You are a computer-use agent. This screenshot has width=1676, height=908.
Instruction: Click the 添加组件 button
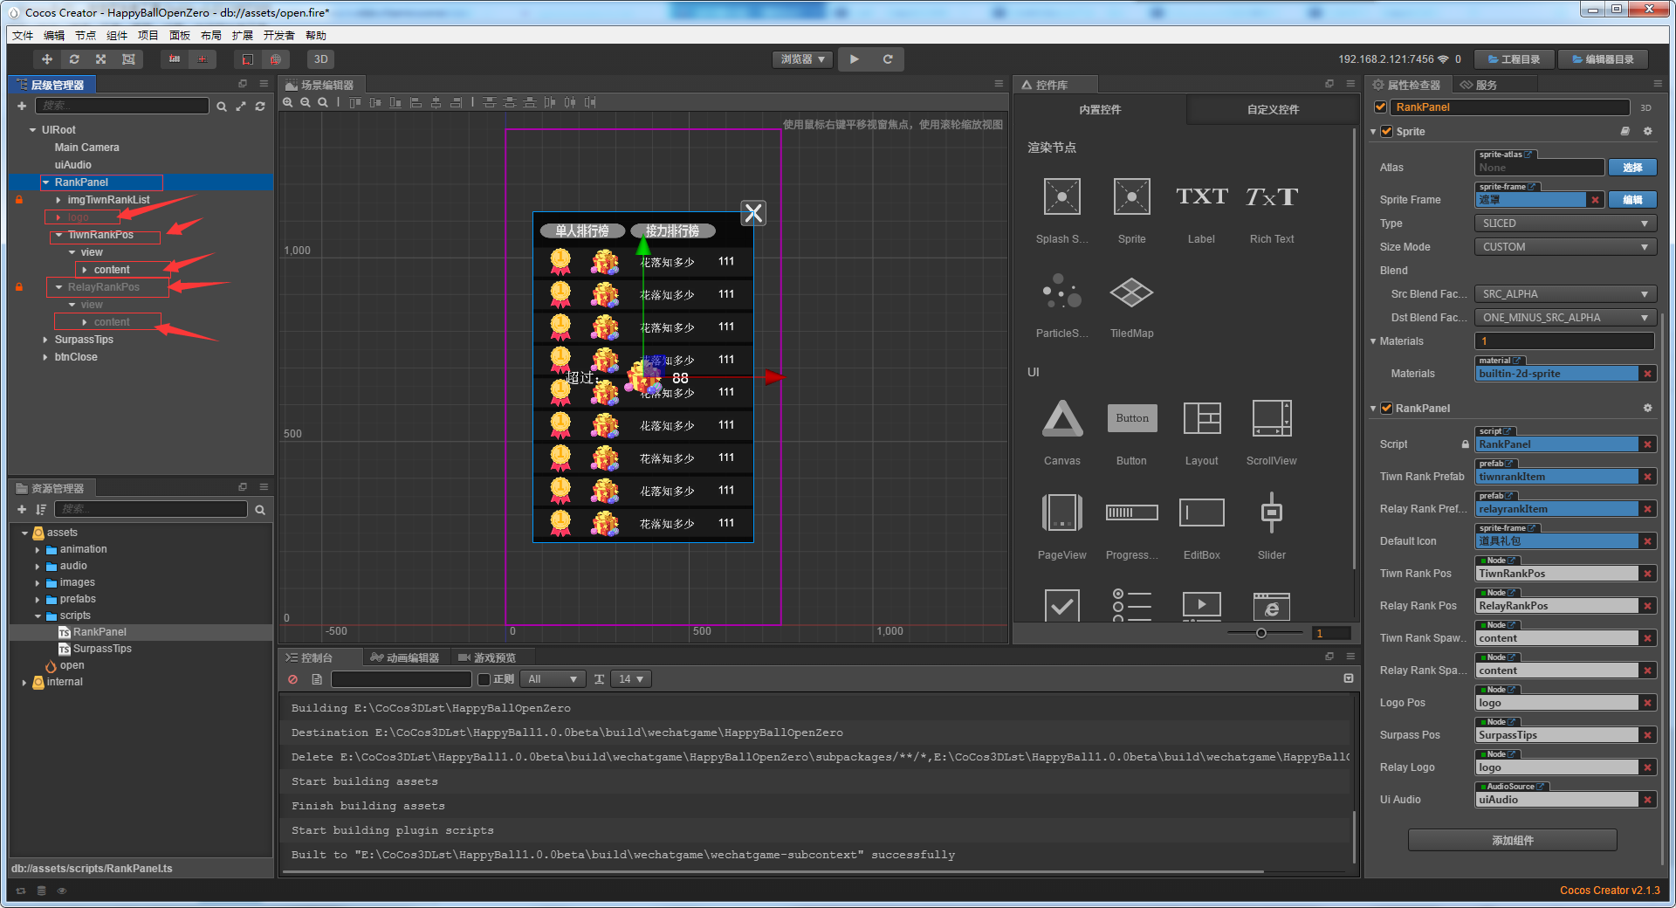pos(1512,840)
